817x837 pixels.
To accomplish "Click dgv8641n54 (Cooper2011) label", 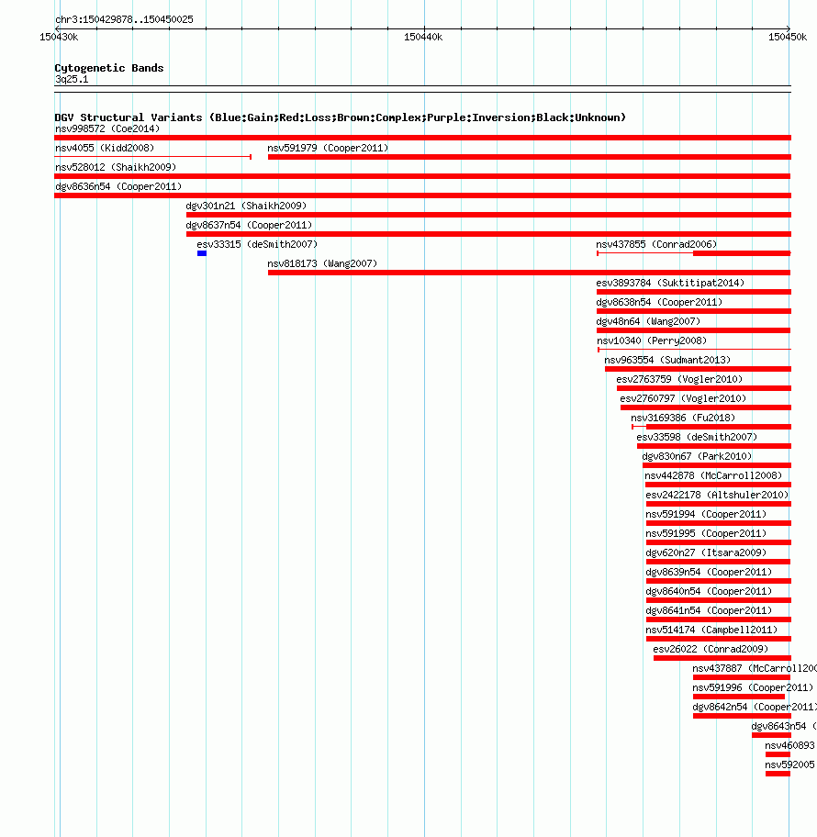I will pyautogui.click(x=709, y=609).
